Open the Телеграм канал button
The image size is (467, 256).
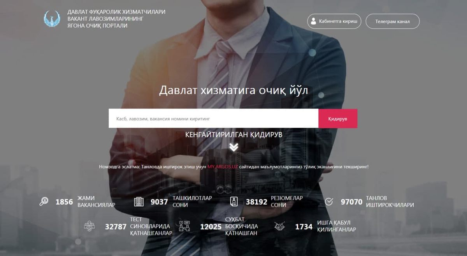[x=392, y=21]
